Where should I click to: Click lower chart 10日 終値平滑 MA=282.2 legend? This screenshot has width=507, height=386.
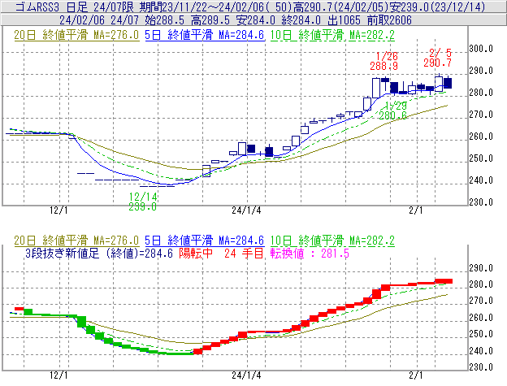332,241
